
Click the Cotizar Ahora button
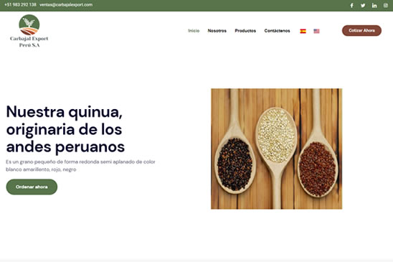click(361, 30)
